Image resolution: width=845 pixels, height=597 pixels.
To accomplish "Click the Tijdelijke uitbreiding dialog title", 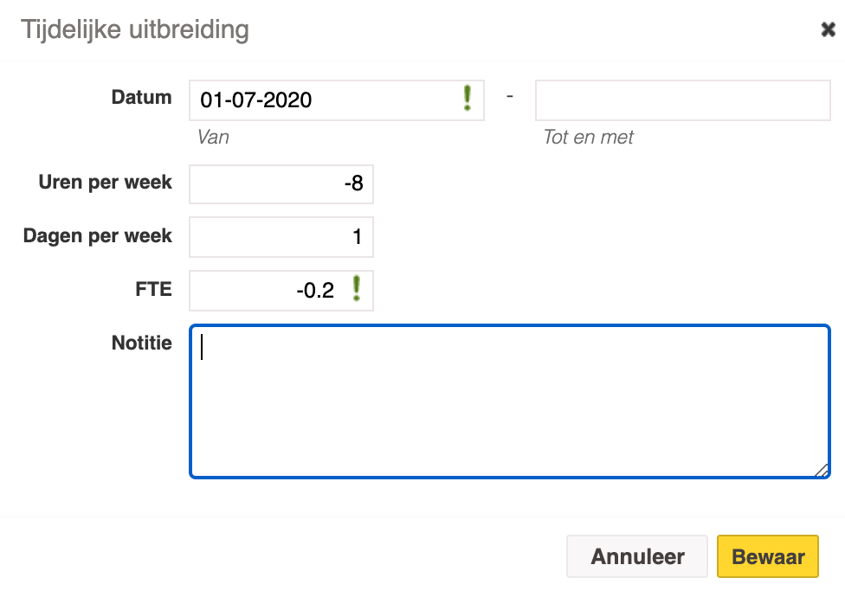I will point(135,30).
